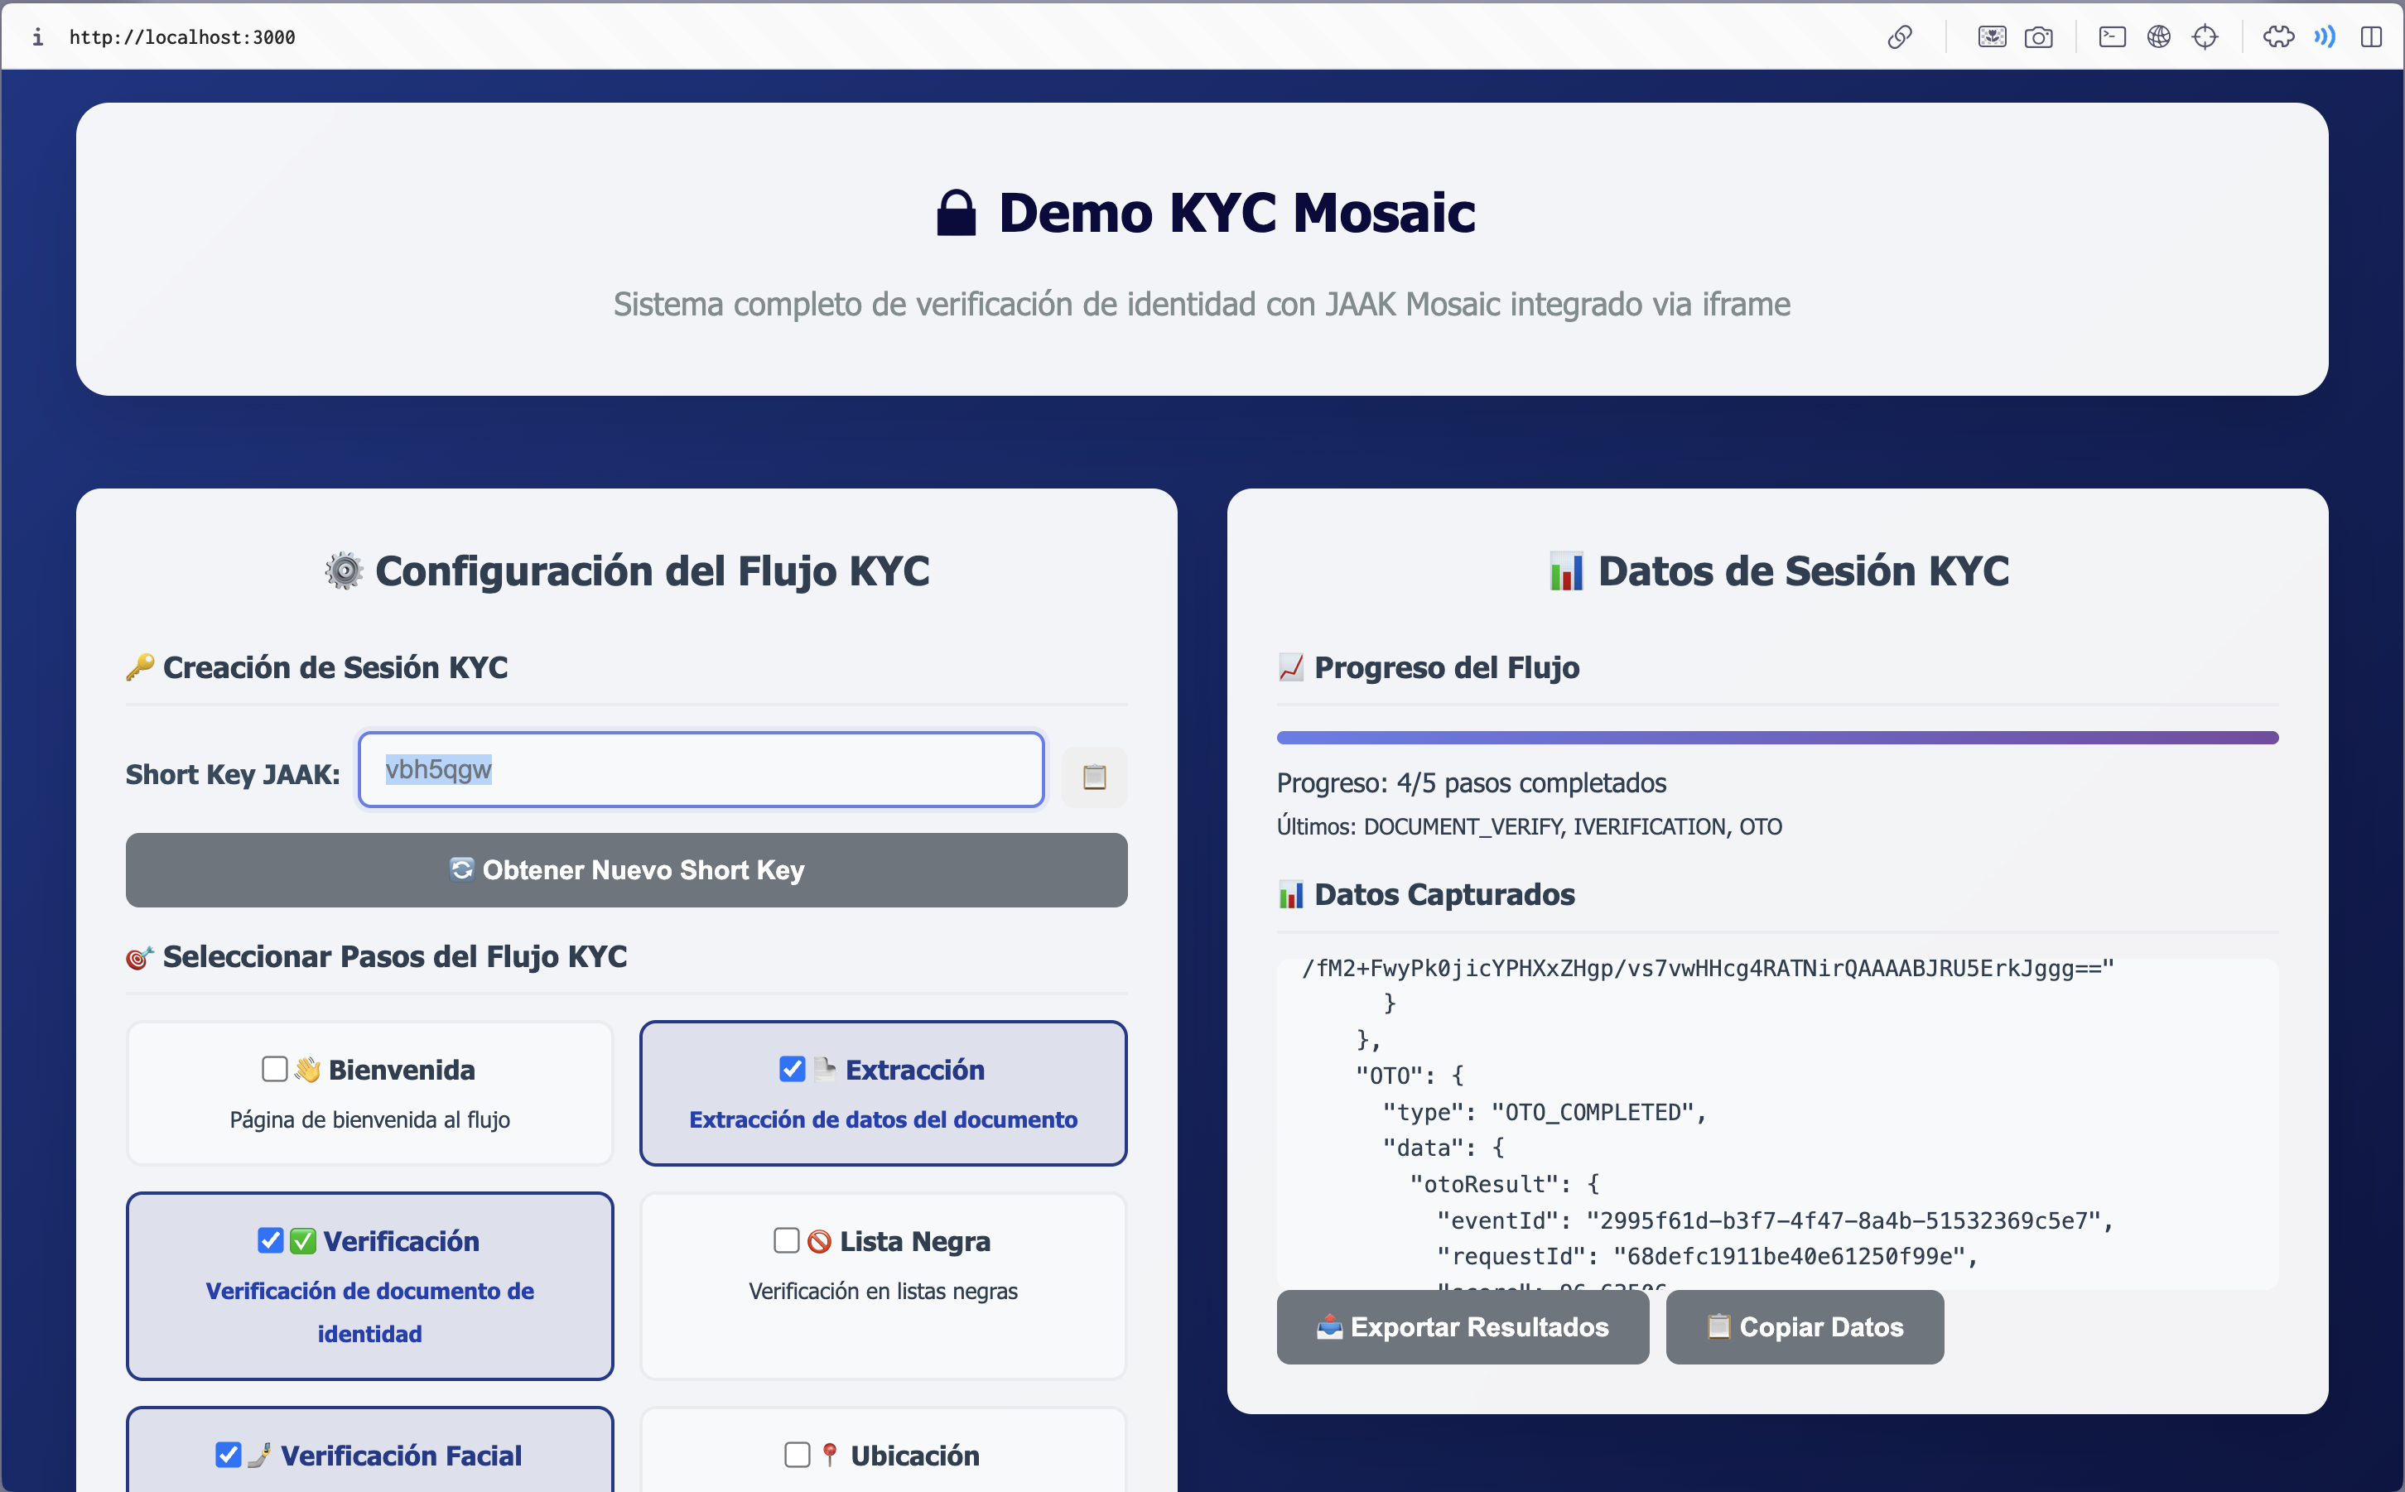Check the Lista Negra checkbox
This screenshot has width=2405, height=1492.
[x=786, y=1240]
